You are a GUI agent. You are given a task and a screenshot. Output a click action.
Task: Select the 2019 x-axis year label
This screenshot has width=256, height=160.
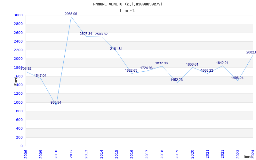coord(177,154)
